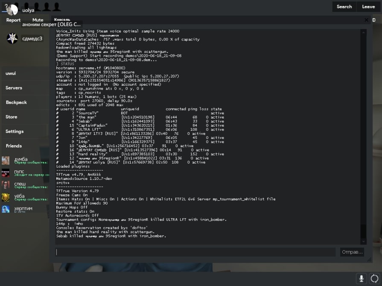This screenshot has height=286, width=382.
Task: Click the circular arrows refresh icon
Action: [374, 278]
